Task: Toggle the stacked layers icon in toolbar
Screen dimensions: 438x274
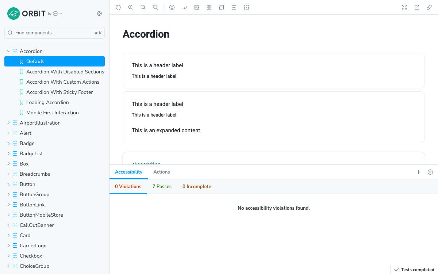Action: pyautogui.click(x=222, y=7)
